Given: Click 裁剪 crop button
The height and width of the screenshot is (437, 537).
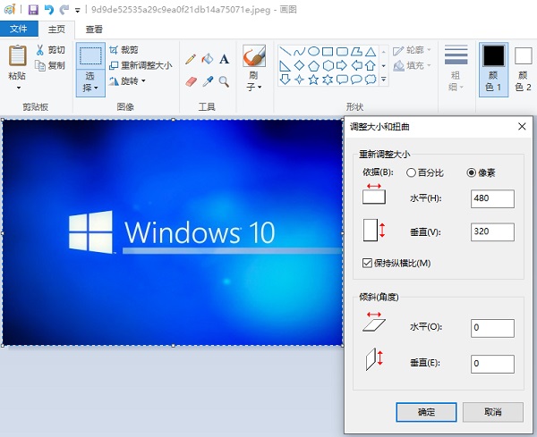Looking at the screenshot, I should click(124, 50).
